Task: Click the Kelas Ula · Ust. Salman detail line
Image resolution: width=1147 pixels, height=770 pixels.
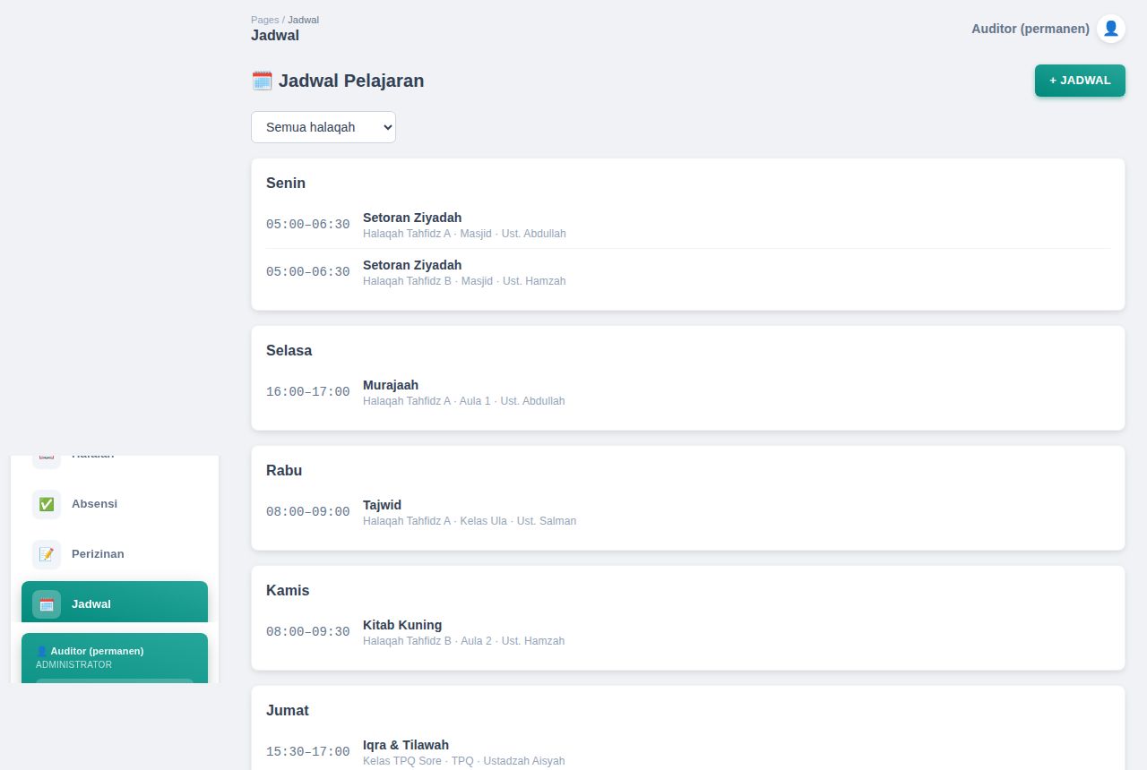Action: [470, 521]
